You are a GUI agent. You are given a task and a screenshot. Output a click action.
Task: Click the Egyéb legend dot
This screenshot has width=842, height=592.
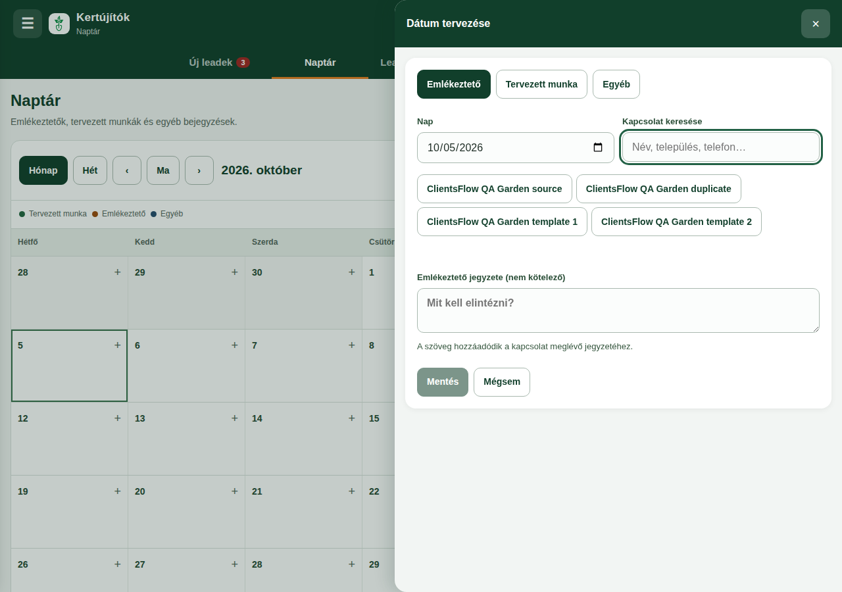click(153, 214)
